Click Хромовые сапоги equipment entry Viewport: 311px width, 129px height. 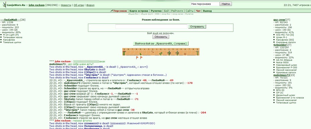pyautogui.click(x=286, y=72)
